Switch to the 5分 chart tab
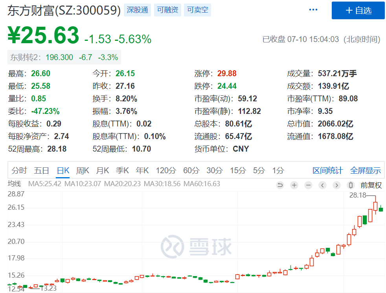This screenshot has height=293, width=386. click(x=259, y=170)
